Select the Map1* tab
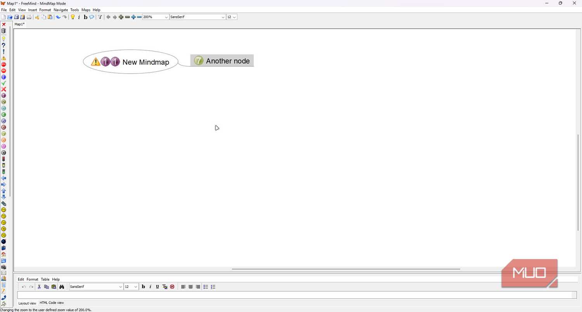Viewport: 582px width, 312px height. [19, 24]
